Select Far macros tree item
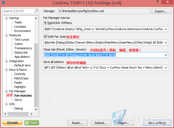Screen dimensions: 174x128 (23, 95)
